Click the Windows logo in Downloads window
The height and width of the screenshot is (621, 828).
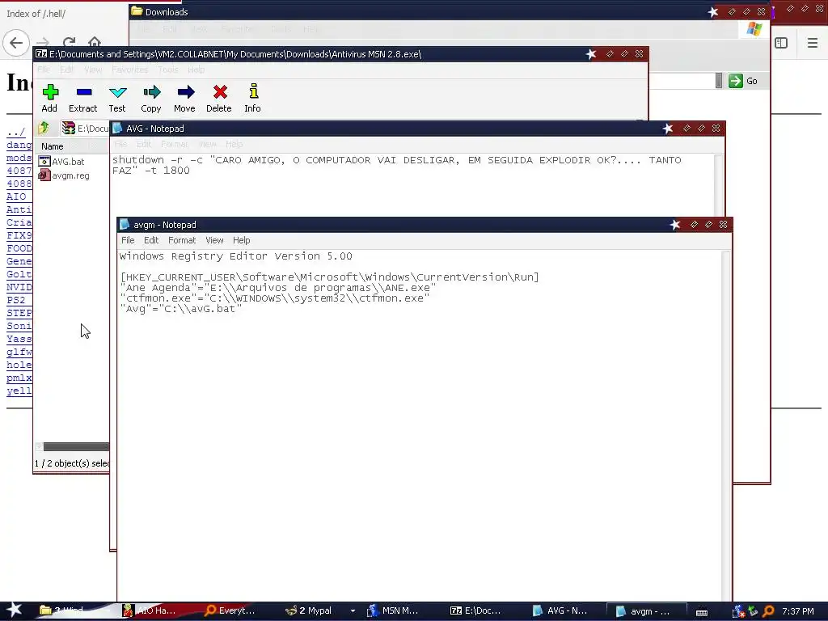coord(754,28)
